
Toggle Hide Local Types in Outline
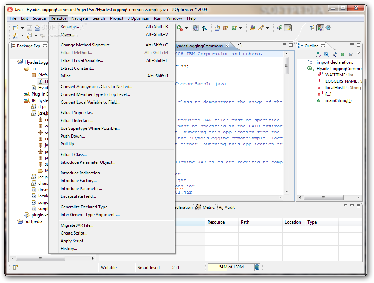click(x=351, y=54)
